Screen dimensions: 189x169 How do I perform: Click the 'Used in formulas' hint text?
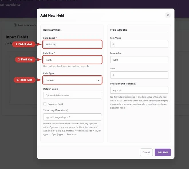pyautogui.click(x=66, y=66)
